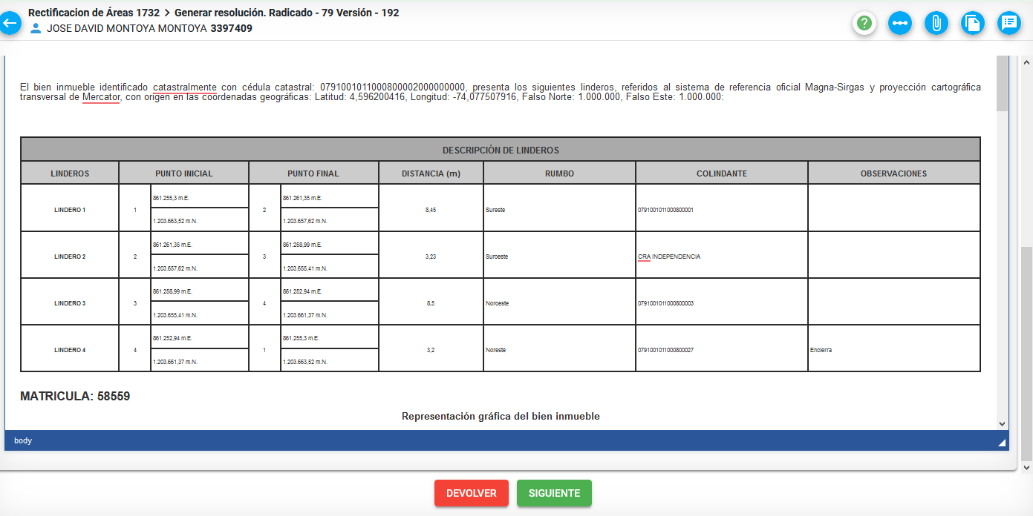Click the editor's vertical scrollbar thumb
Screen dimensions: 1033x516
point(1002,83)
